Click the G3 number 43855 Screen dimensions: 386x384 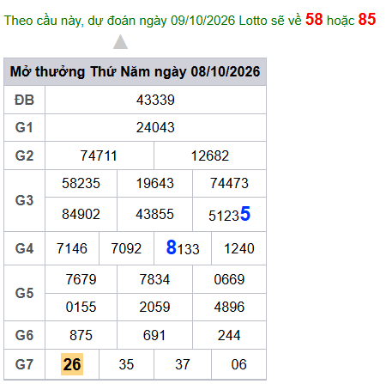point(154,214)
